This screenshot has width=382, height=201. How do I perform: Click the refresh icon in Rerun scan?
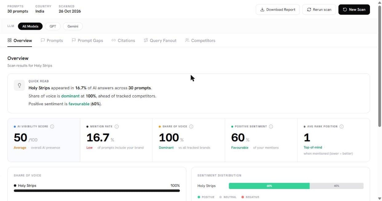309,10
